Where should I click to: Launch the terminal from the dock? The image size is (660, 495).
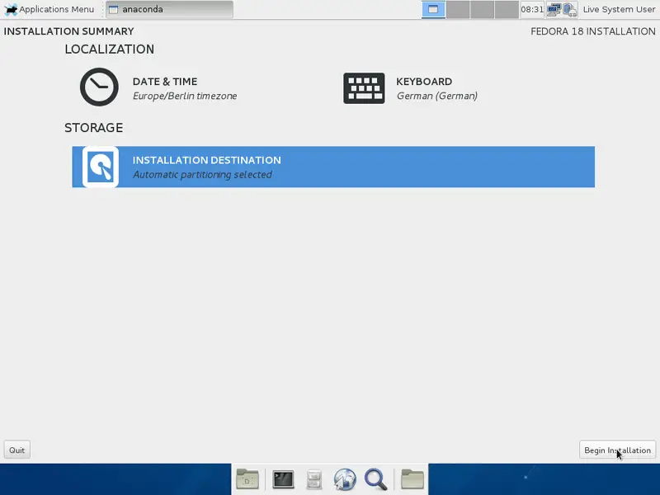pyautogui.click(x=283, y=479)
